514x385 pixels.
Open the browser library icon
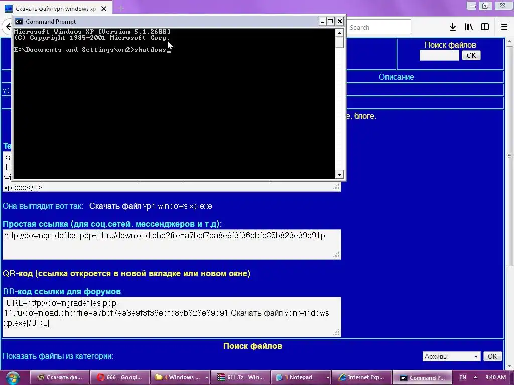point(469,27)
